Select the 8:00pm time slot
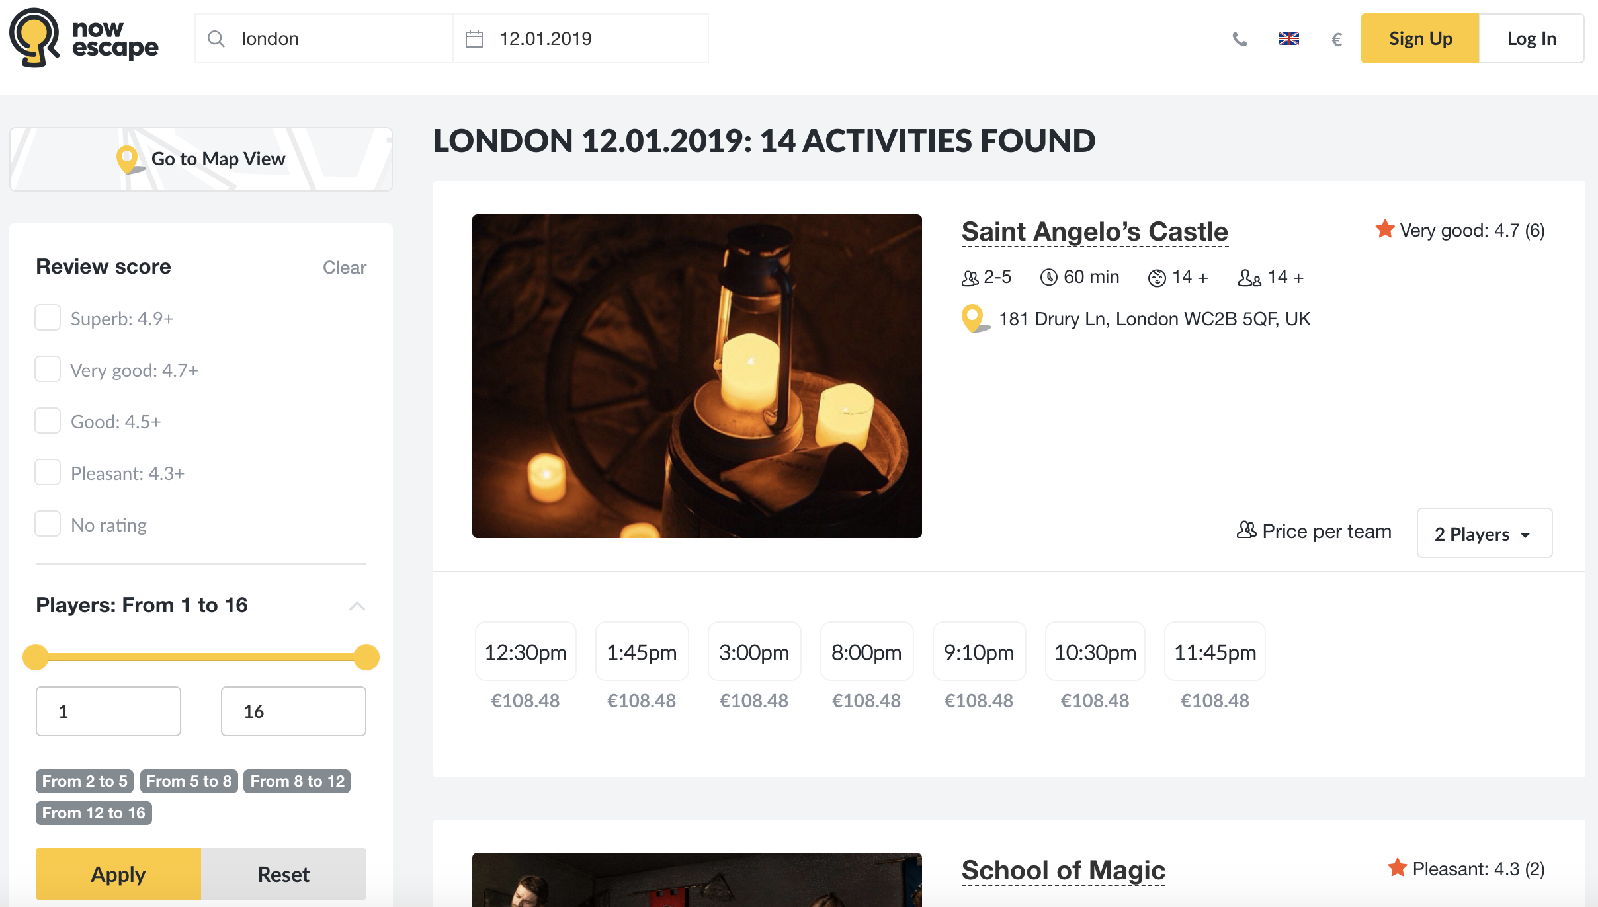The image size is (1598, 907). coord(866,652)
